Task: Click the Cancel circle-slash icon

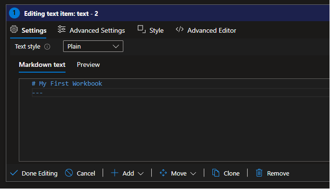Action: [69, 173]
